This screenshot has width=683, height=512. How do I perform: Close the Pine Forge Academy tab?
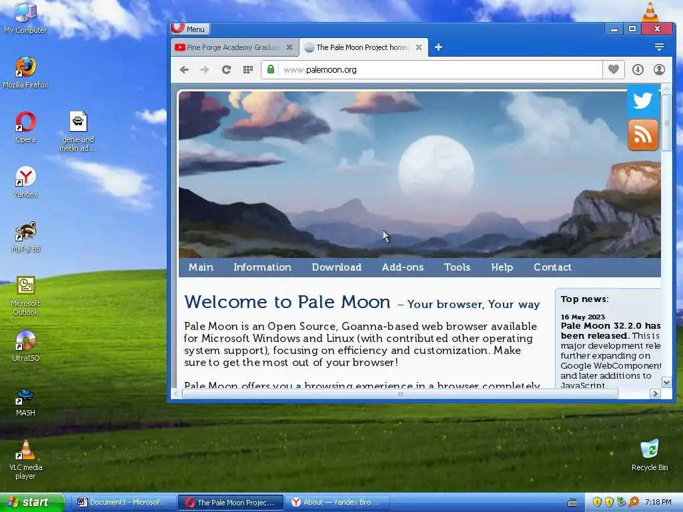click(289, 47)
